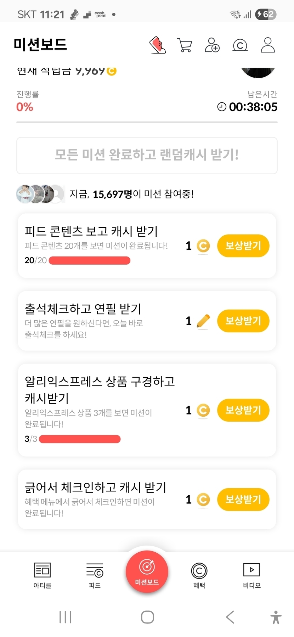Claim reward for 긁어서 체크인 mission

pos(243,500)
